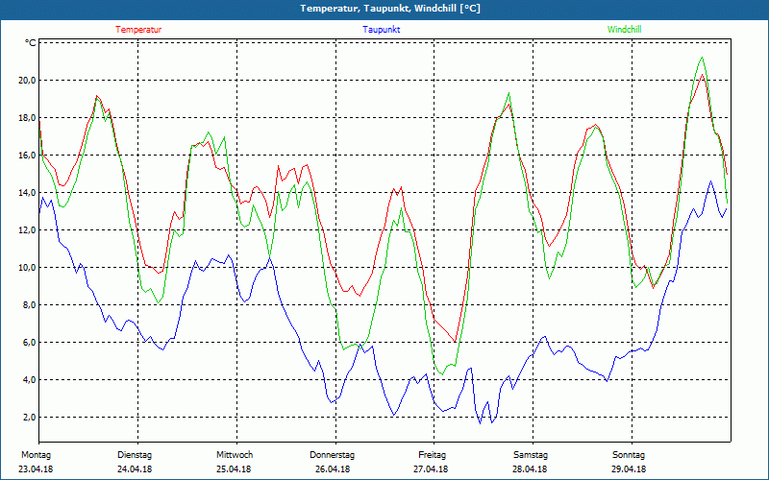Click the date 26.04.18
Viewport: 769px width, 480px height.
click(x=333, y=469)
